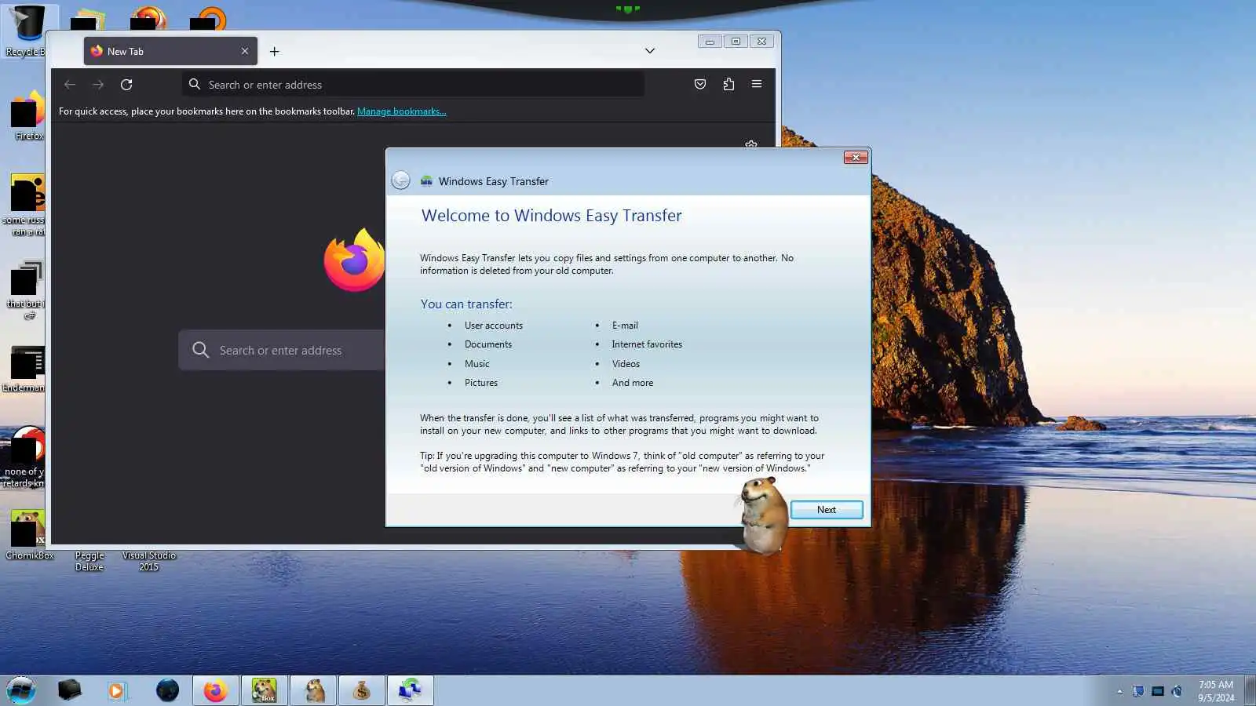Go back one page in Firefox
Viewport: 1256px width, 706px height.
(x=70, y=85)
